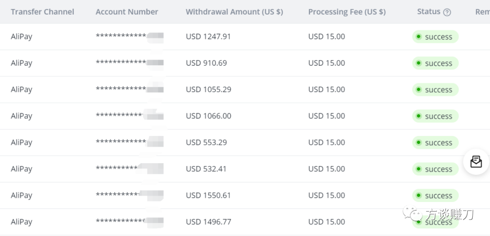Click AliPay in the USD 1550.61 row

point(21,195)
